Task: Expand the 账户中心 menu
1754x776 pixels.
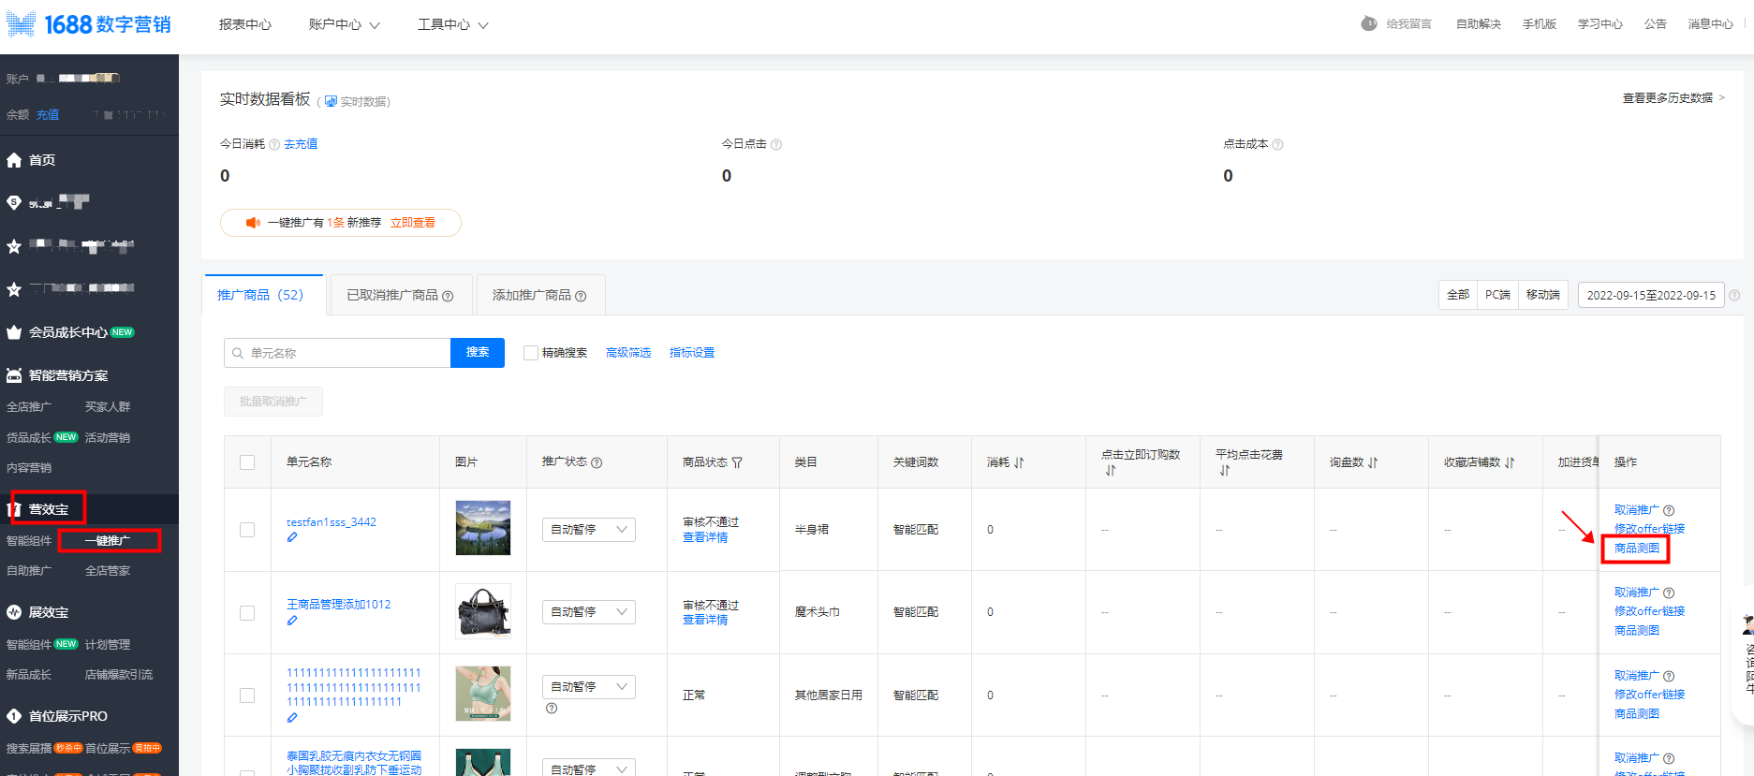Action: (x=344, y=25)
